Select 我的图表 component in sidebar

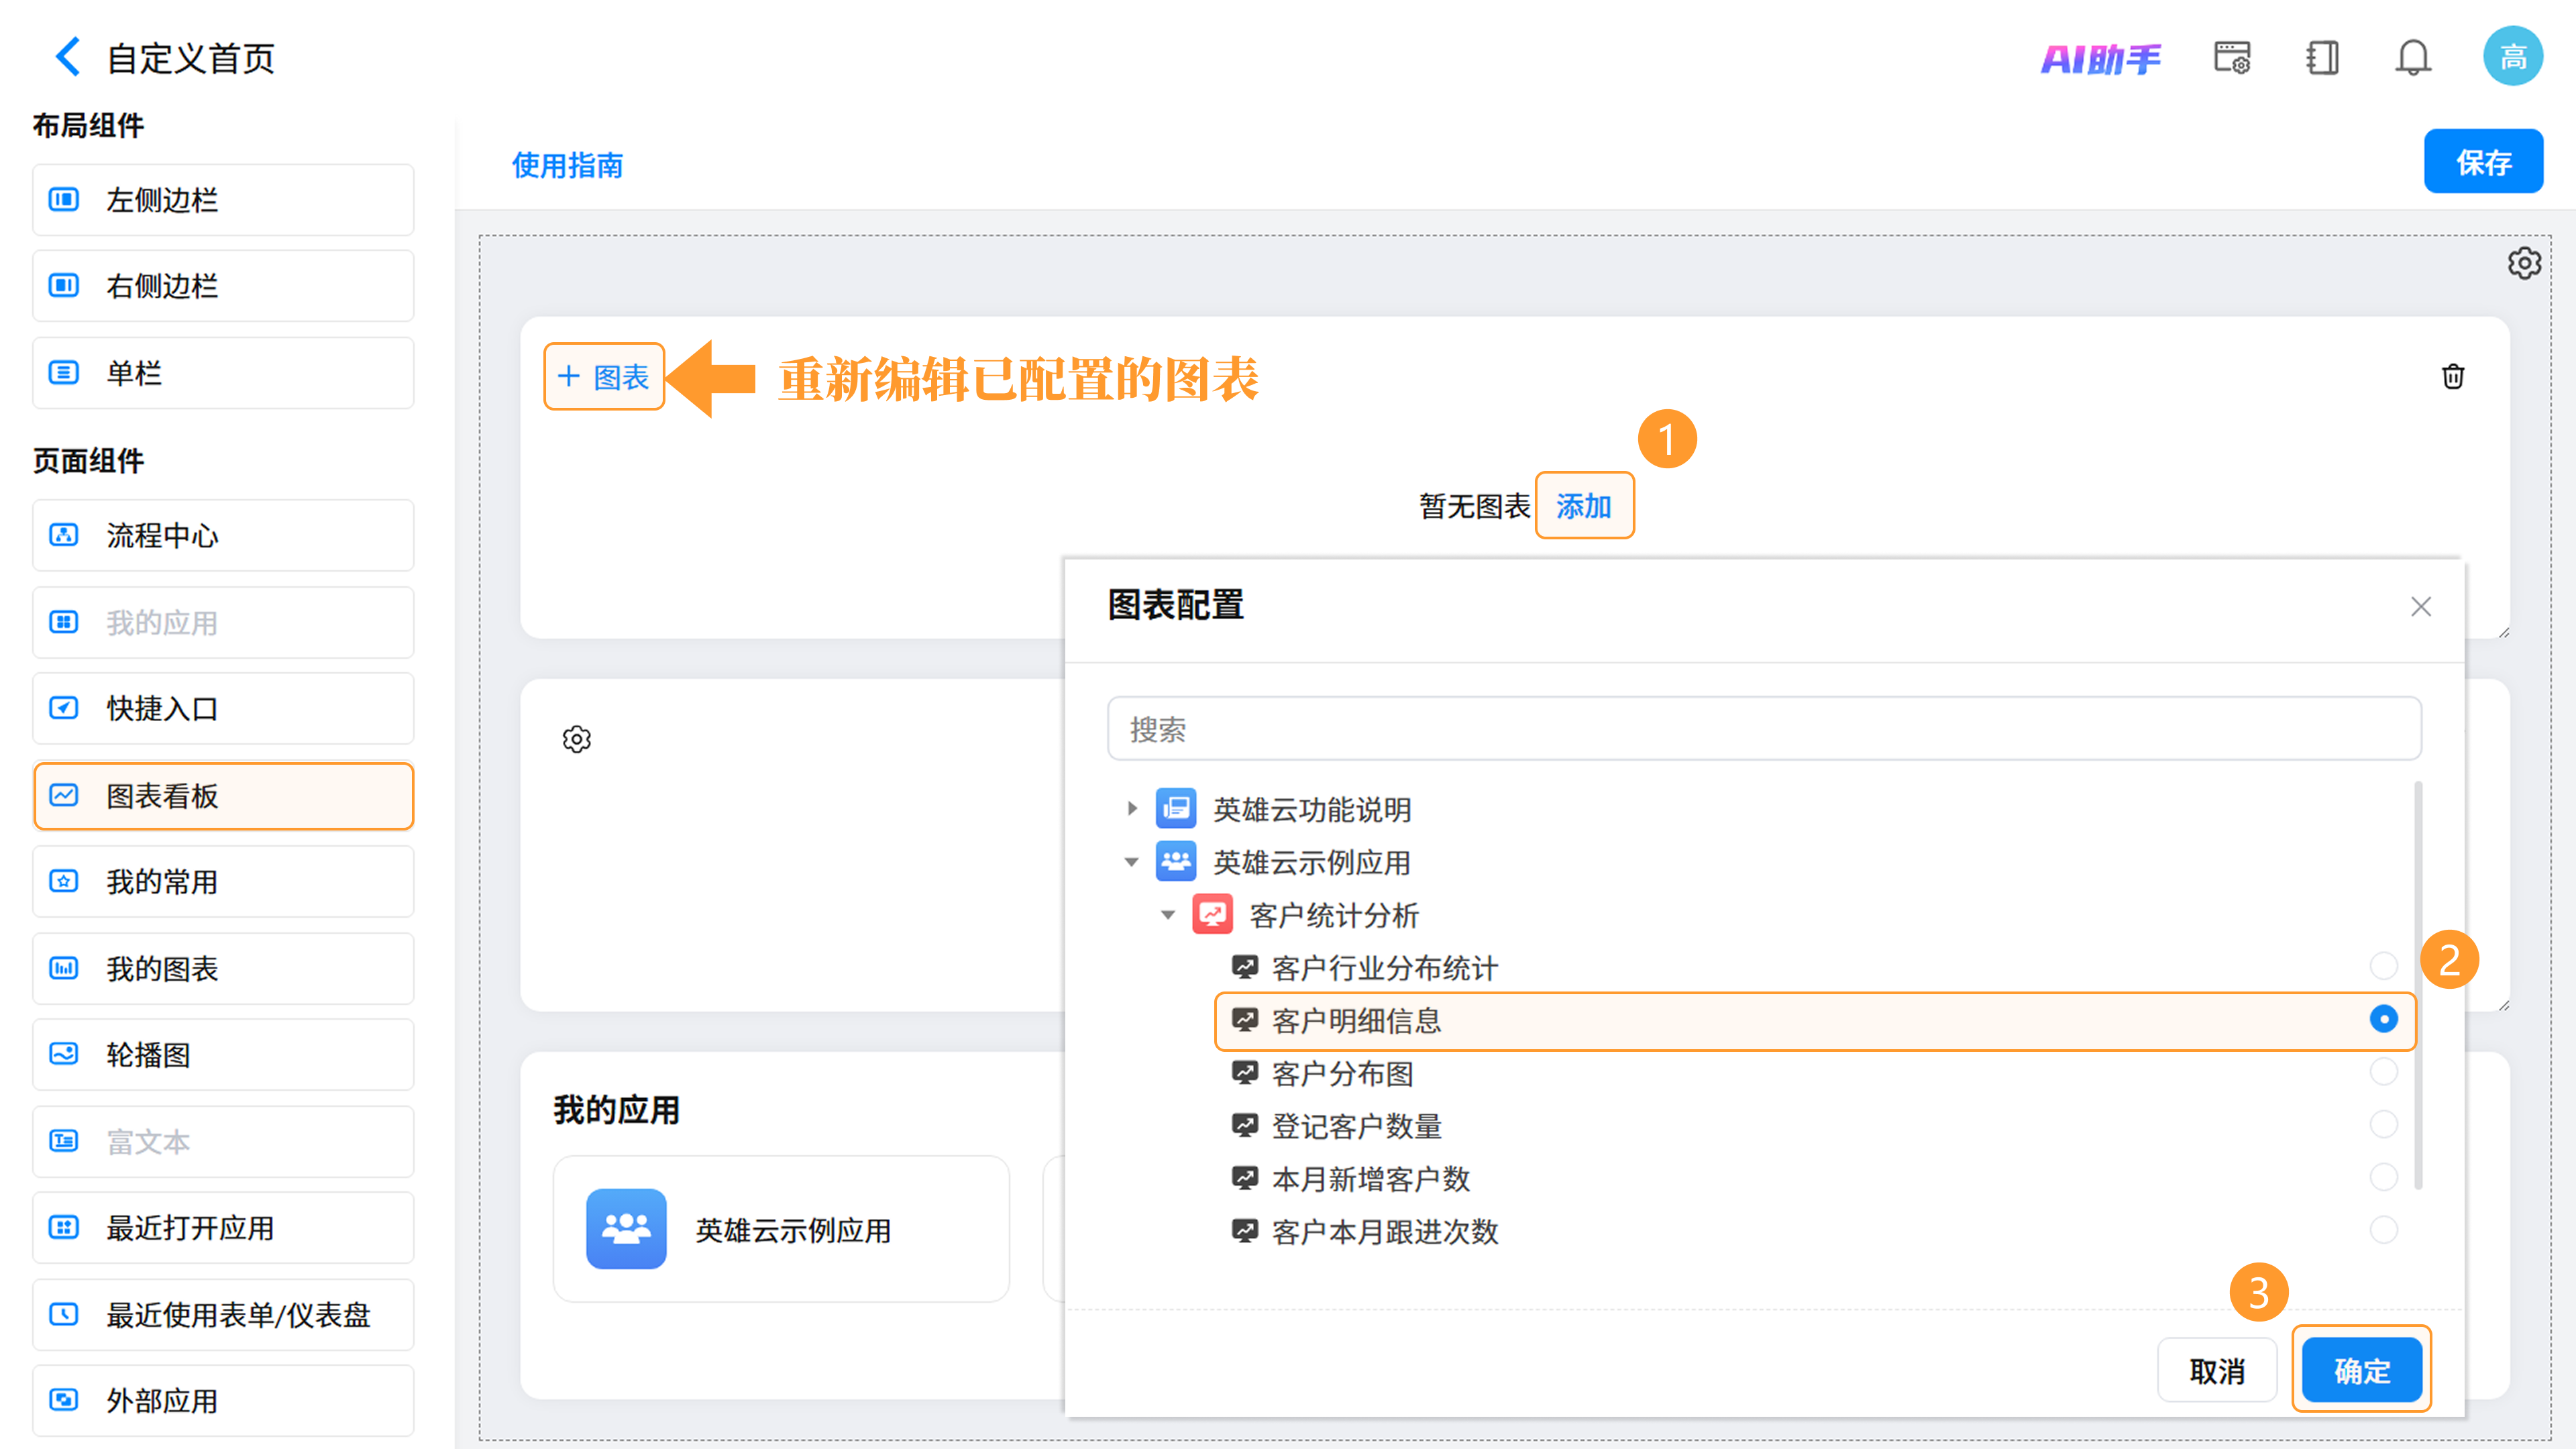coord(223,968)
